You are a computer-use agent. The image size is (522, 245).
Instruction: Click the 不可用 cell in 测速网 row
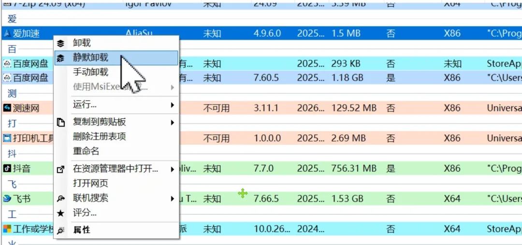click(217, 108)
